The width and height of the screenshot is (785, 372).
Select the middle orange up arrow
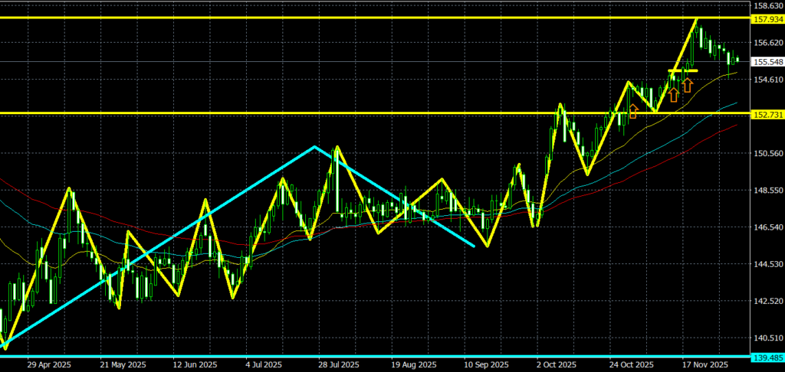pyautogui.click(x=673, y=94)
